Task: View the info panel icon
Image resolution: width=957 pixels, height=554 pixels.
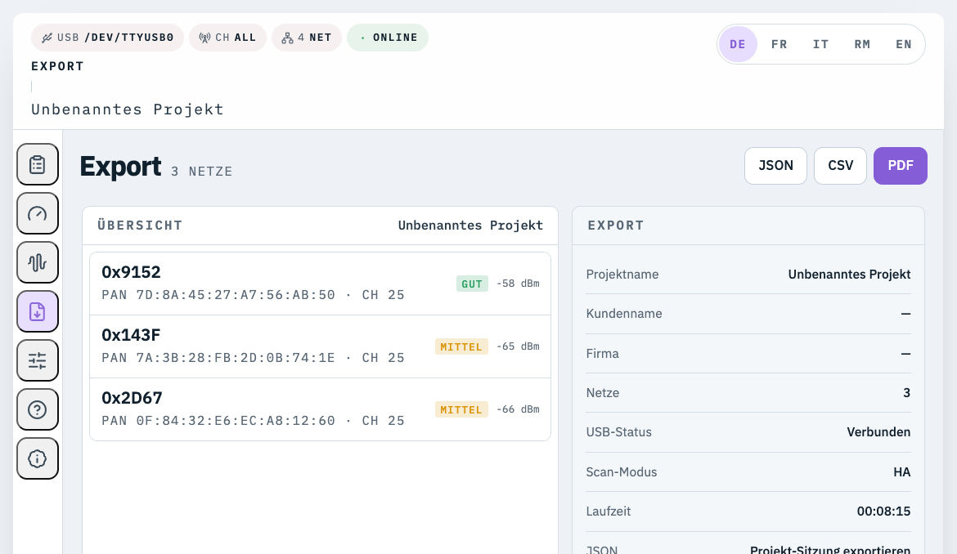Action: click(37, 458)
